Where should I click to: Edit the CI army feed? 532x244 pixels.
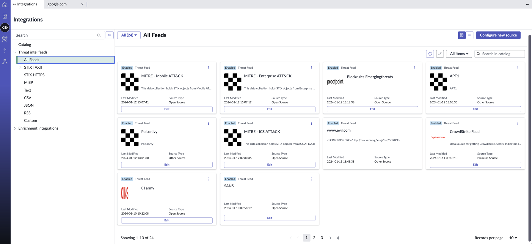point(167,220)
